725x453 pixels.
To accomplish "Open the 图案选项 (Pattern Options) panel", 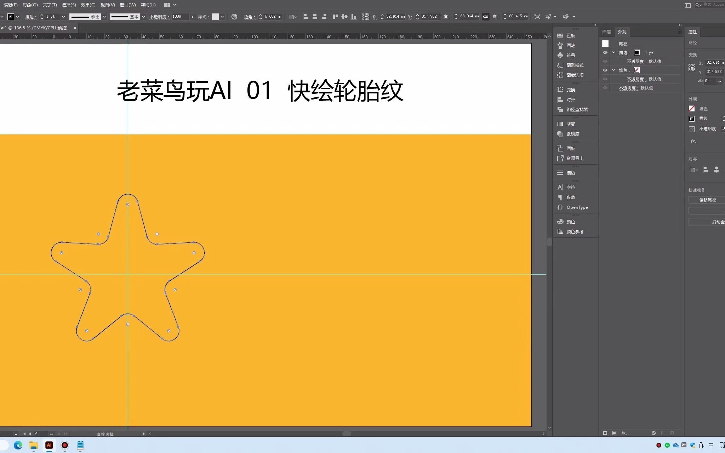I will (x=570, y=75).
